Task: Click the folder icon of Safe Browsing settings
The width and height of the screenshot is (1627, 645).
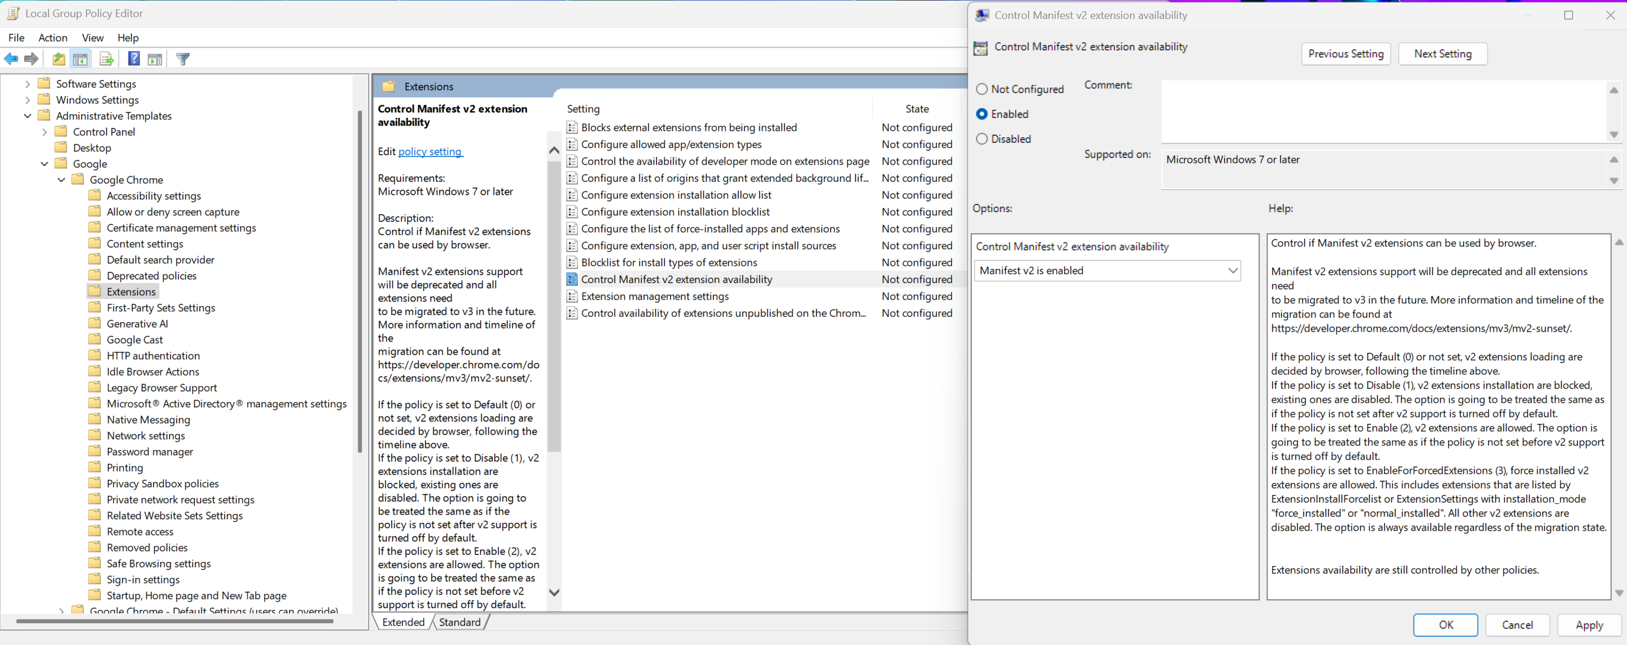Action: [x=95, y=563]
